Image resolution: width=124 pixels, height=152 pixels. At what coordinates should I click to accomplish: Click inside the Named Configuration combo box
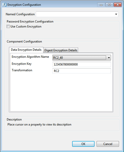[77, 14]
